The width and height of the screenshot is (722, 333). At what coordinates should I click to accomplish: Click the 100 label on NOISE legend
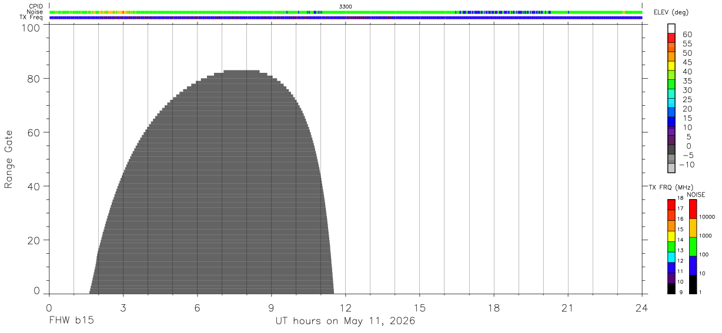pos(704,254)
